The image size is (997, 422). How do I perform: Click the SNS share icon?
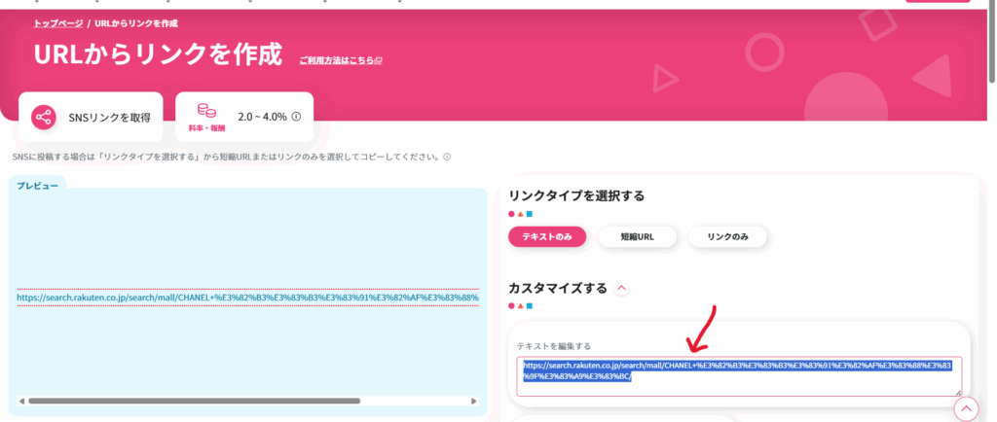click(x=43, y=118)
